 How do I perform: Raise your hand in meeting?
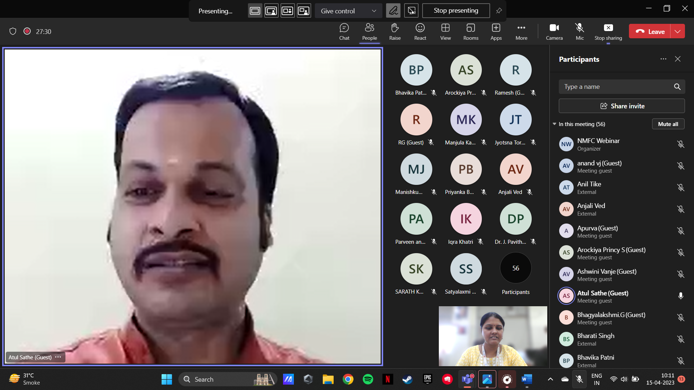pyautogui.click(x=395, y=31)
